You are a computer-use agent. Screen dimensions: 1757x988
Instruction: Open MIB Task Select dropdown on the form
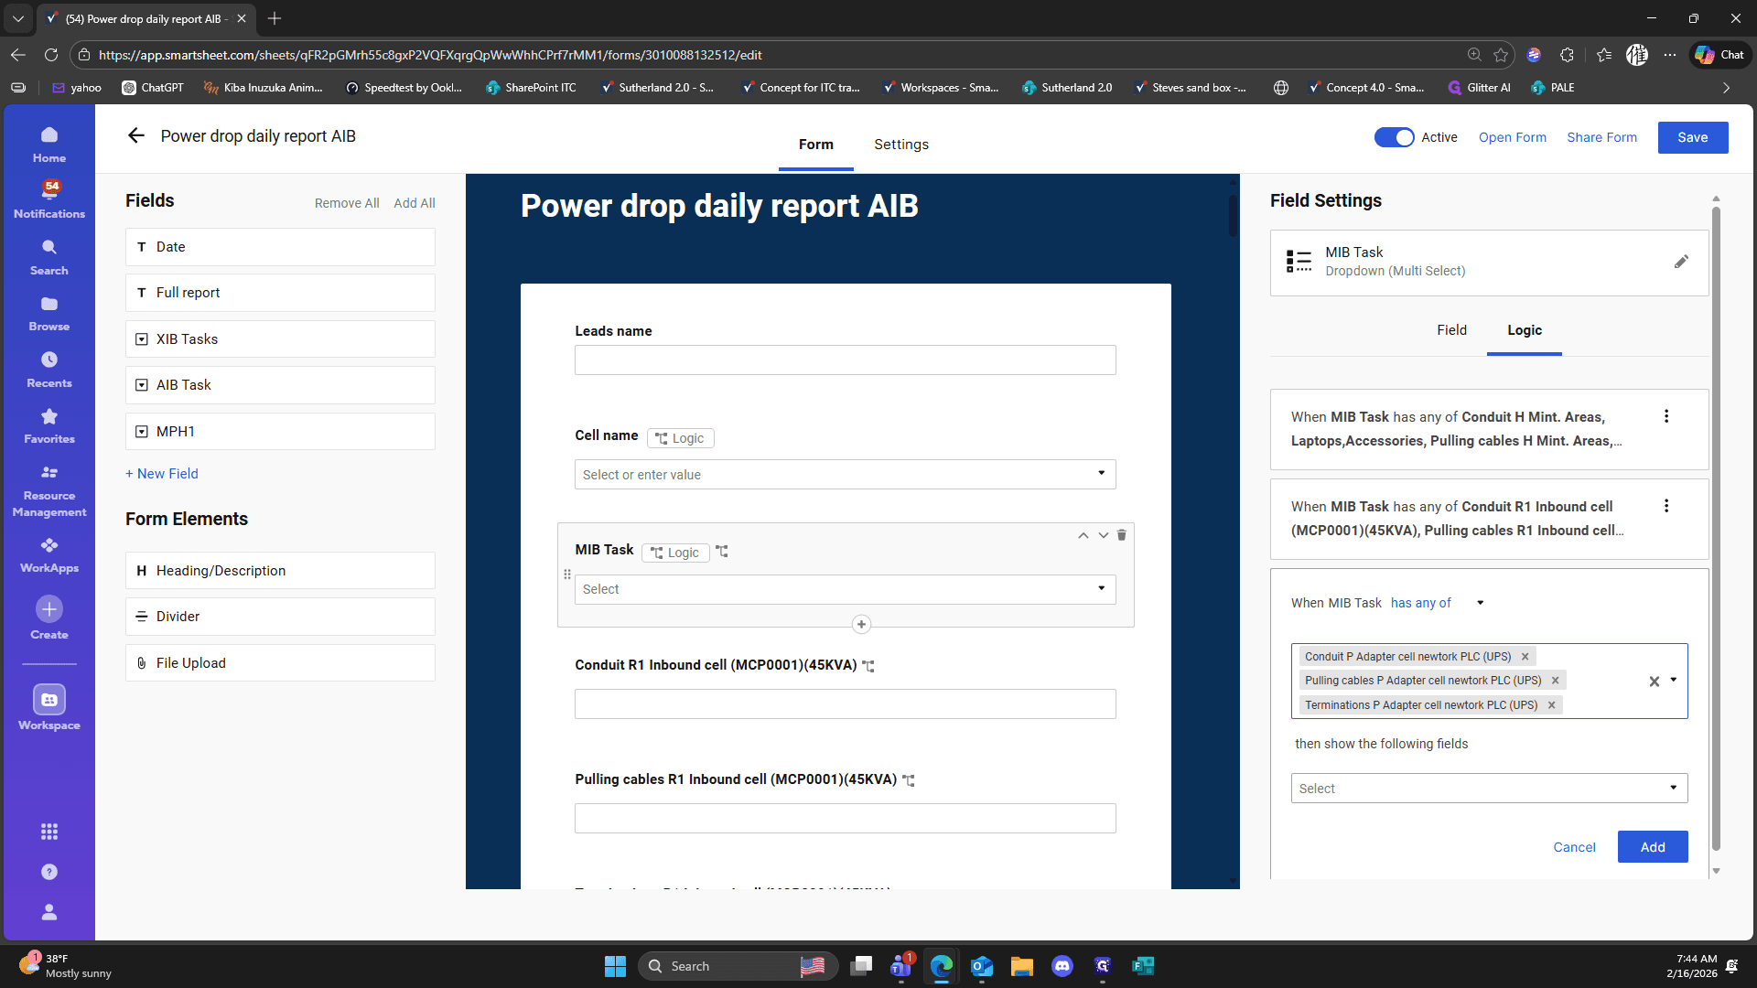click(845, 589)
